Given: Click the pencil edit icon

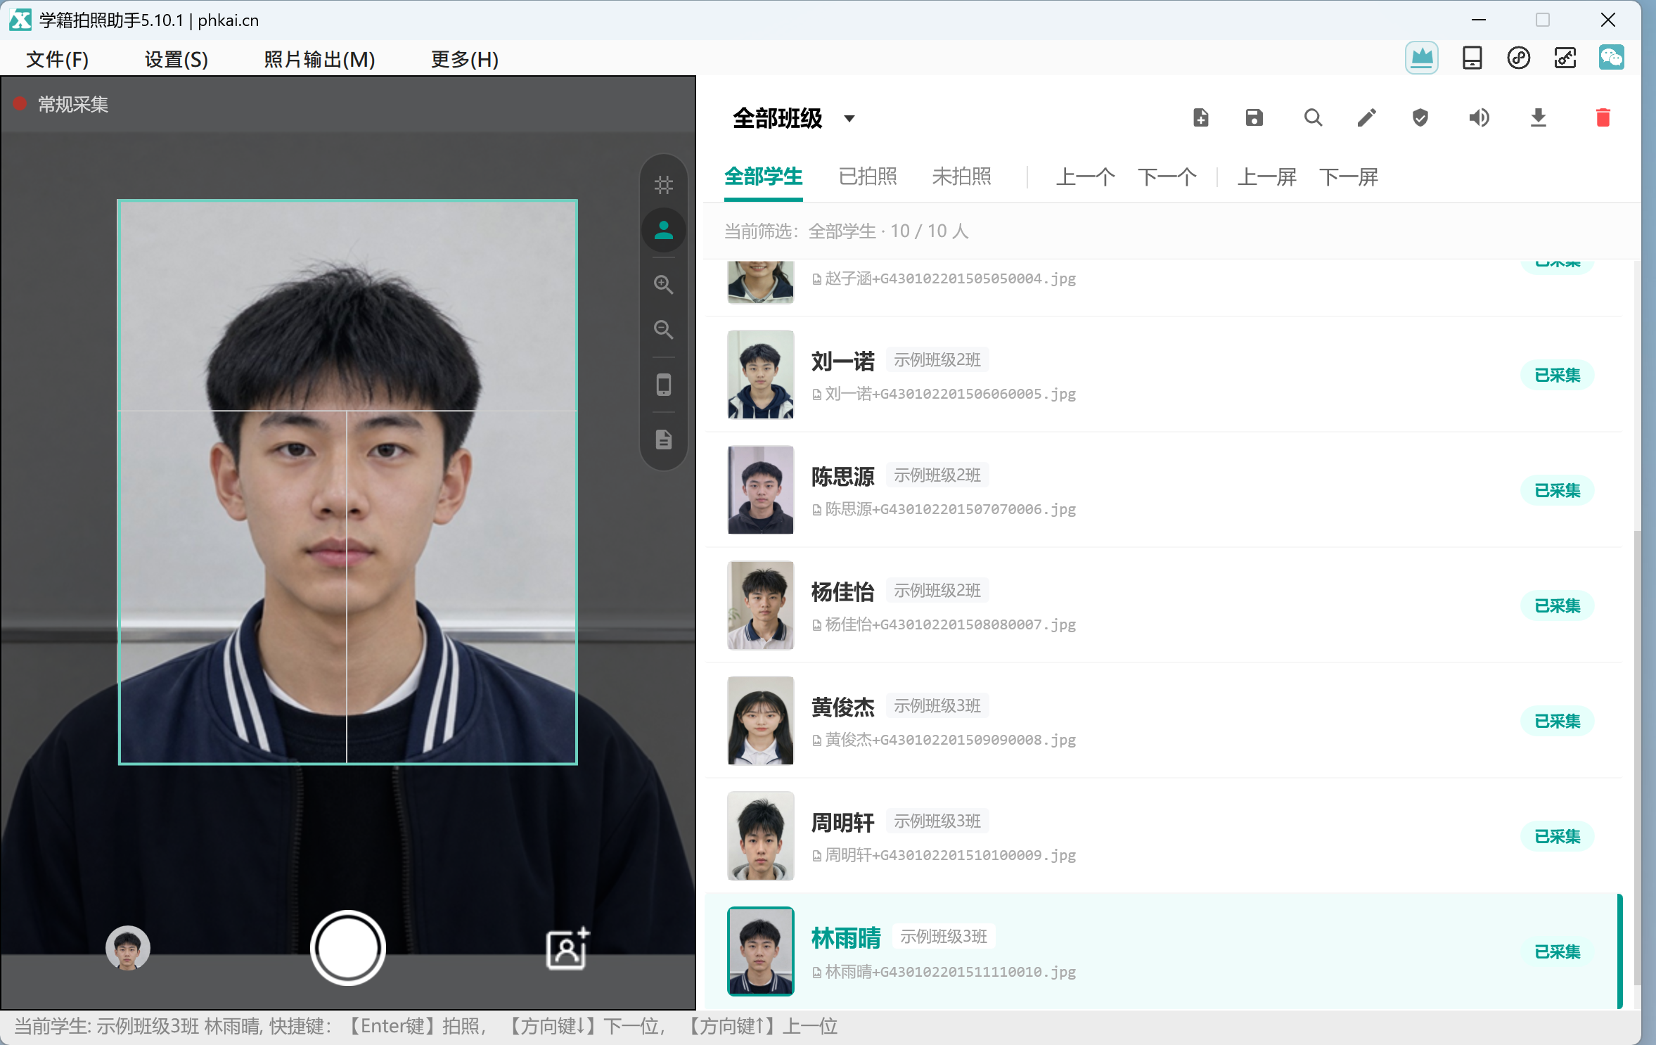Looking at the screenshot, I should coord(1366,117).
